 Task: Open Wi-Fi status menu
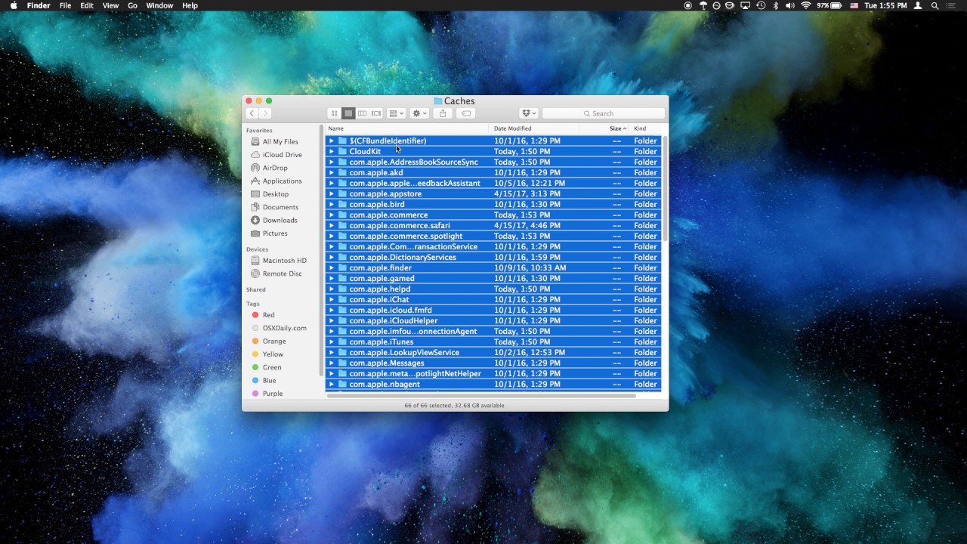805,5
